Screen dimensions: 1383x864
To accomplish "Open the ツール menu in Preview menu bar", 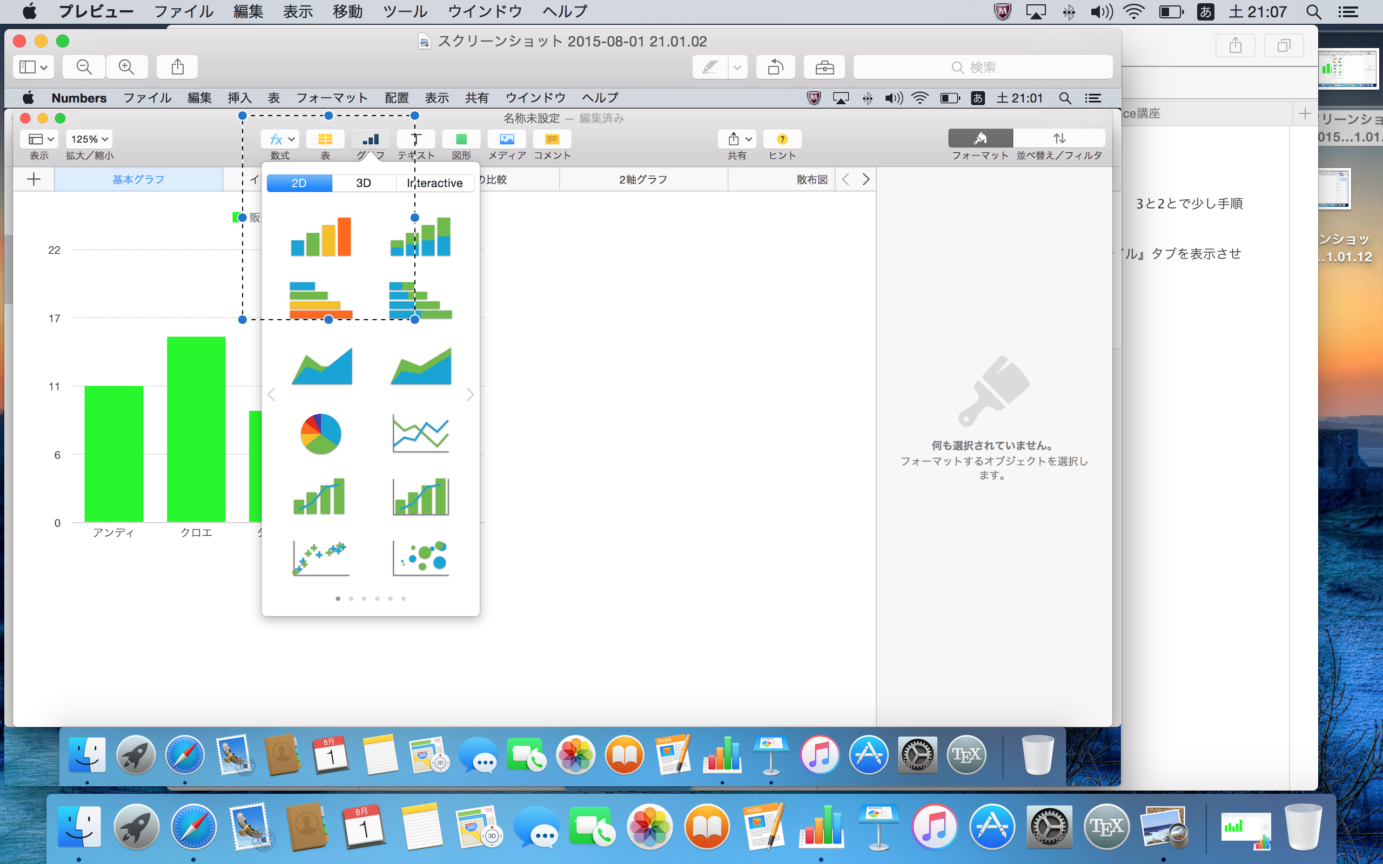I will [x=405, y=12].
